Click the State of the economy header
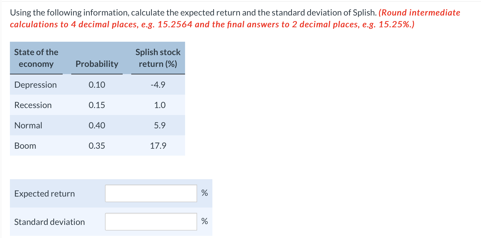Viewport: 481px width, 238px height. (36, 58)
